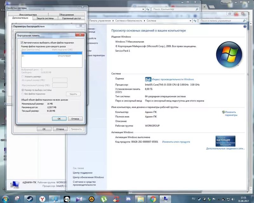
Task: Expand the arrow after 'Панель управления' breadcrumb
Action: [113, 21]
